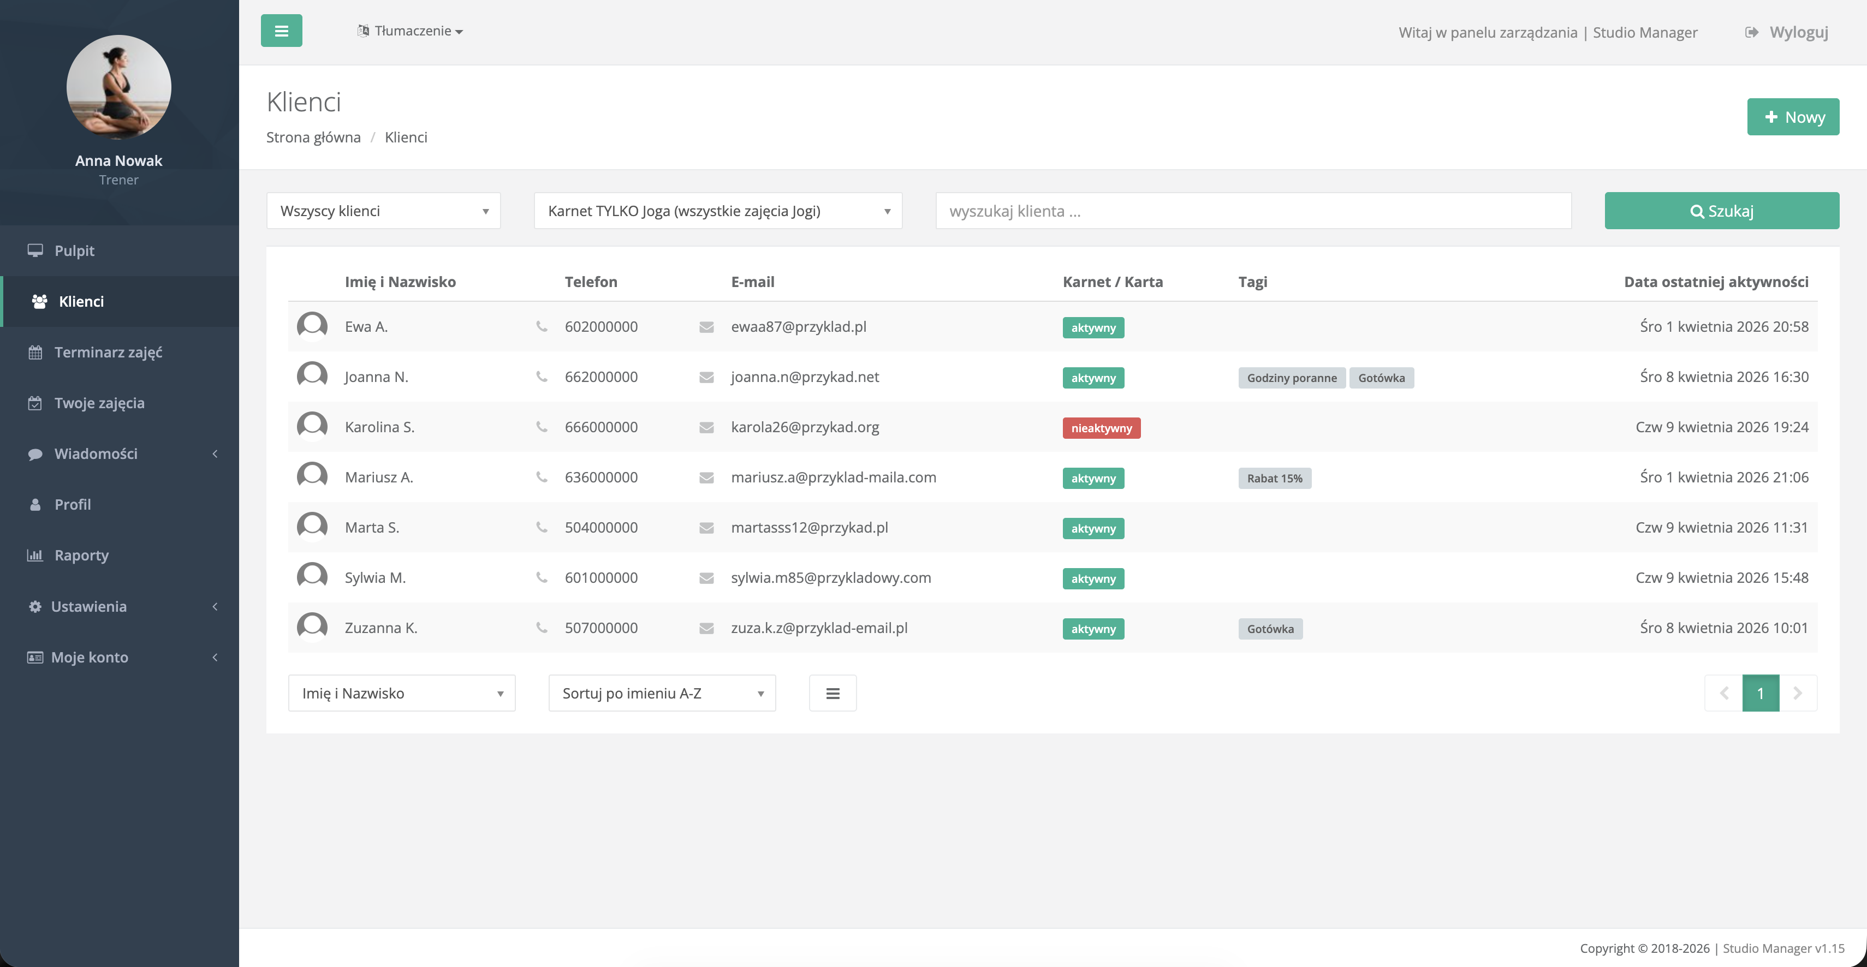This screenshot has height=967, width=1867.
Task: Click the logout icon next to Wyloguj
Action: pos(1751,33)
